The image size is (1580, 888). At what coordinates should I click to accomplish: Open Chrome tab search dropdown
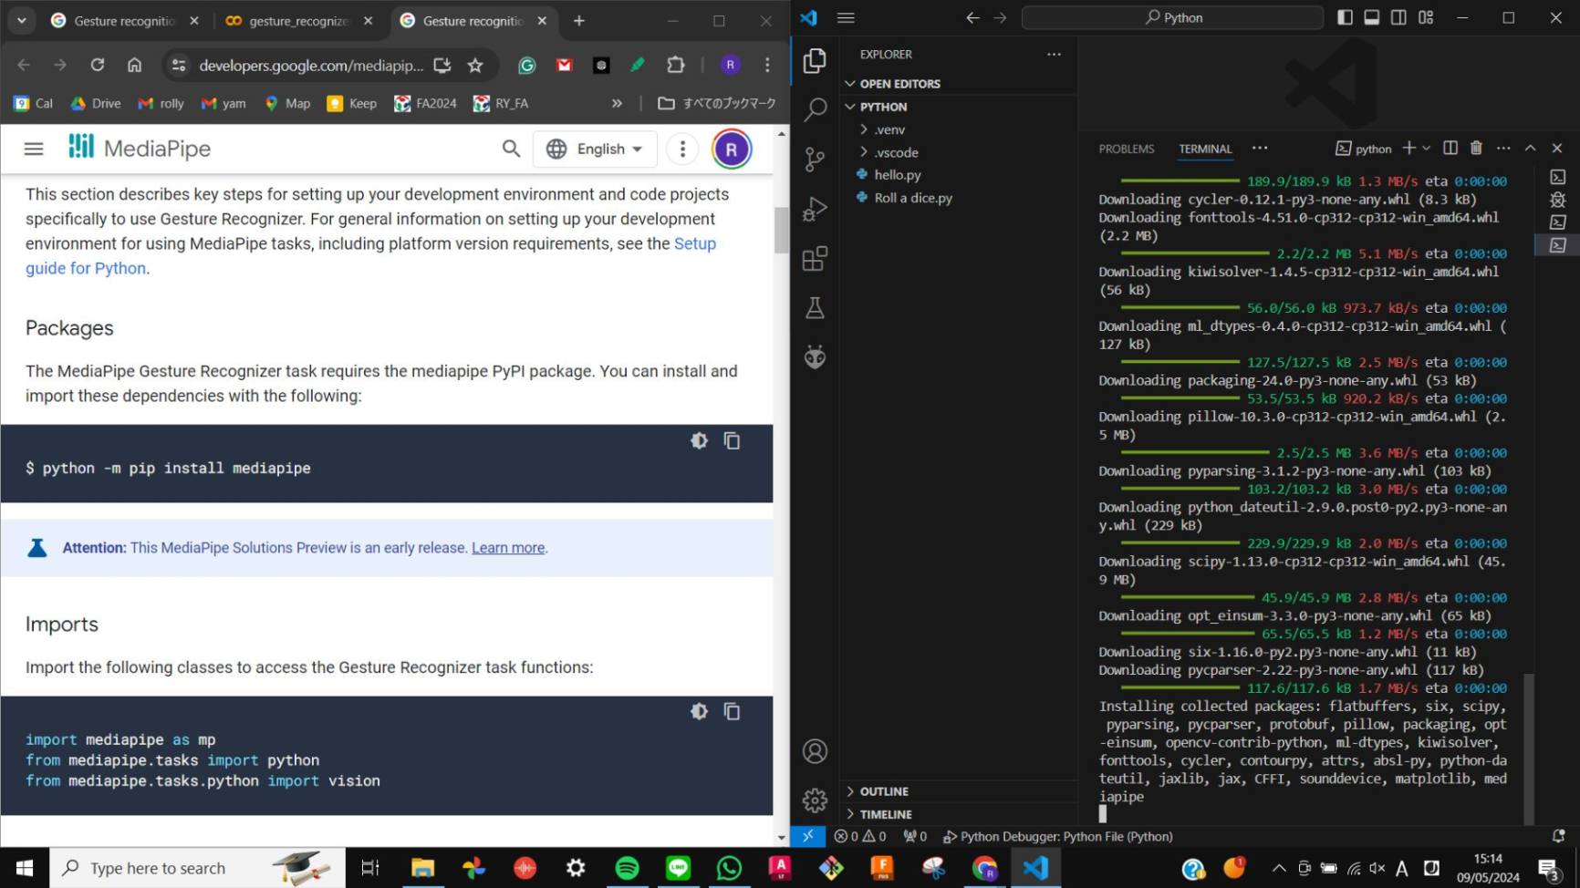click(x=21, y=20)
